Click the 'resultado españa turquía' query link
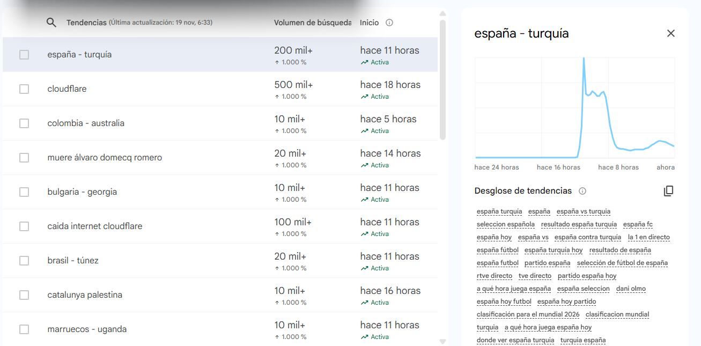This screenshot has height=346, width=701. (x=579, y=224)
